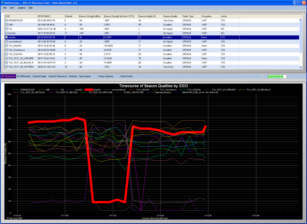Click the NetSurveyor application icon in title bar
The height and width of the screenshot is (224, 307).
point(2,3)
